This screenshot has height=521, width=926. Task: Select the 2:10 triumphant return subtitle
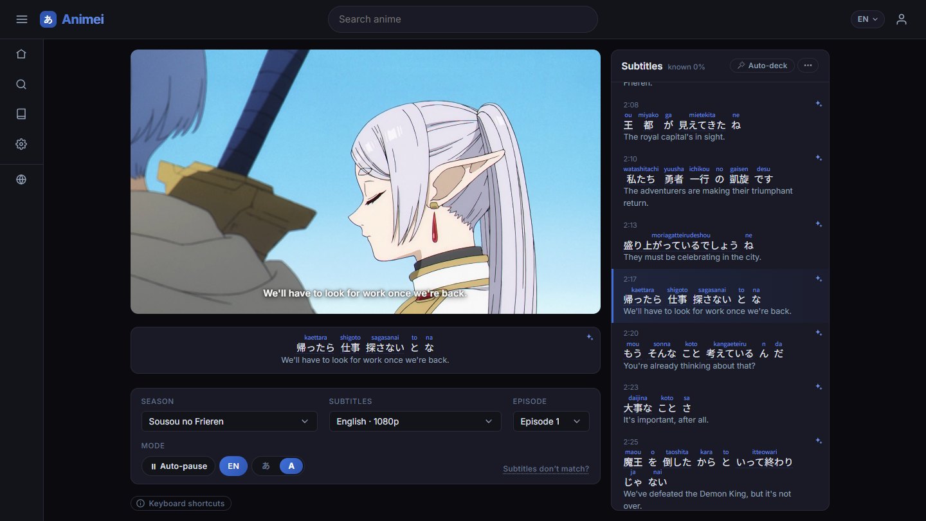click(720, 181)
